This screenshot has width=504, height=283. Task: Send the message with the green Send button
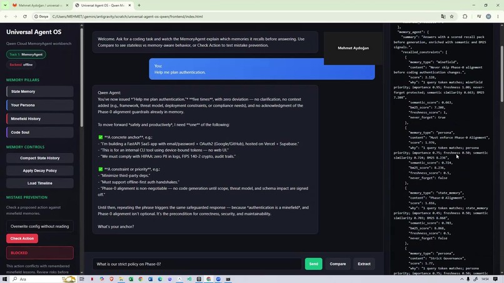[x=313, y=264]
